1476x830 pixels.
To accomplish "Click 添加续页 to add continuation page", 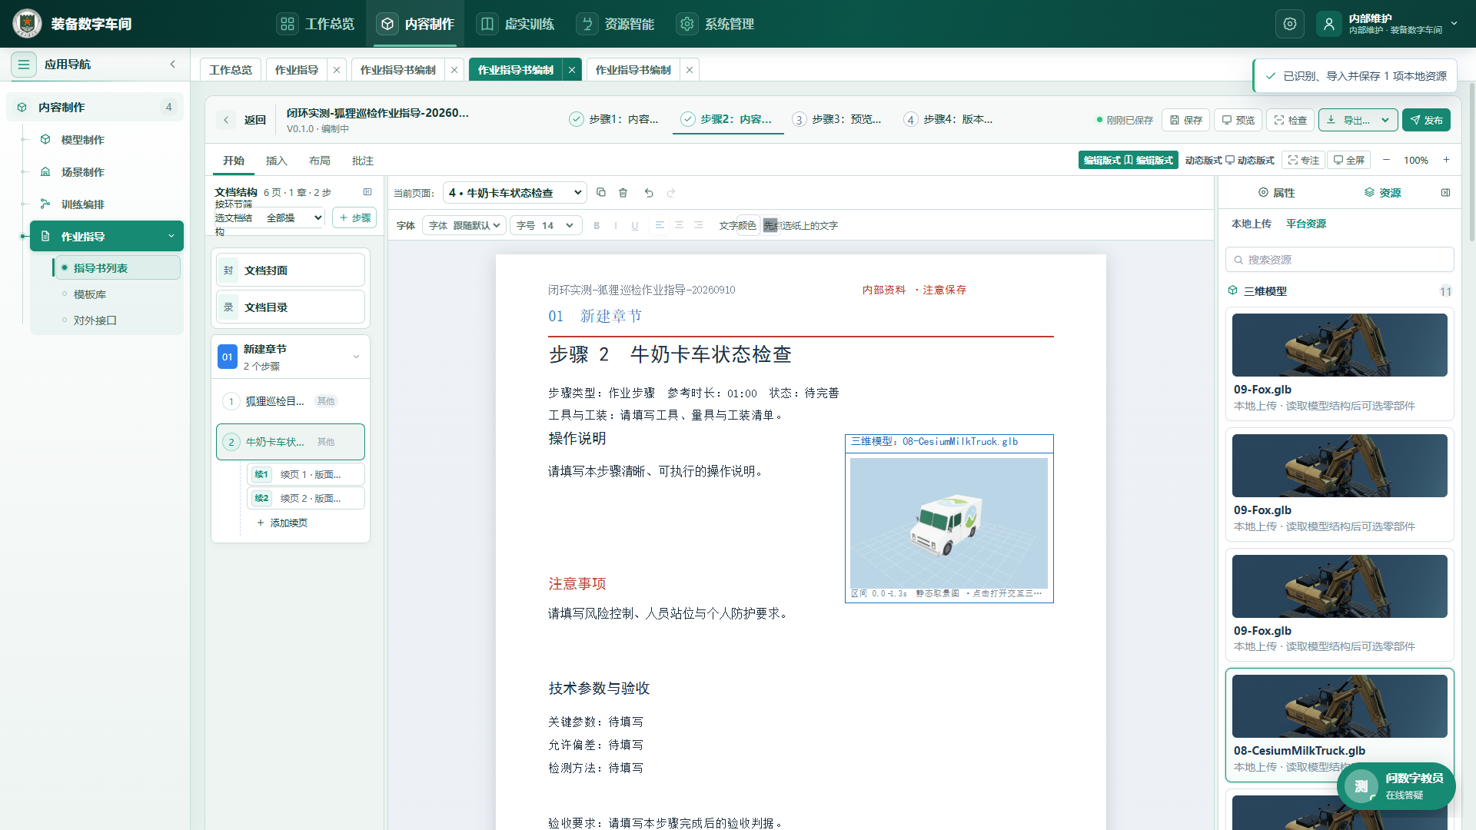I will click(x=282, y=523).
